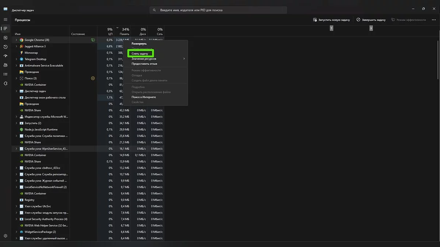
Task: Select Развернуть in the context menu
Action: 139,44
